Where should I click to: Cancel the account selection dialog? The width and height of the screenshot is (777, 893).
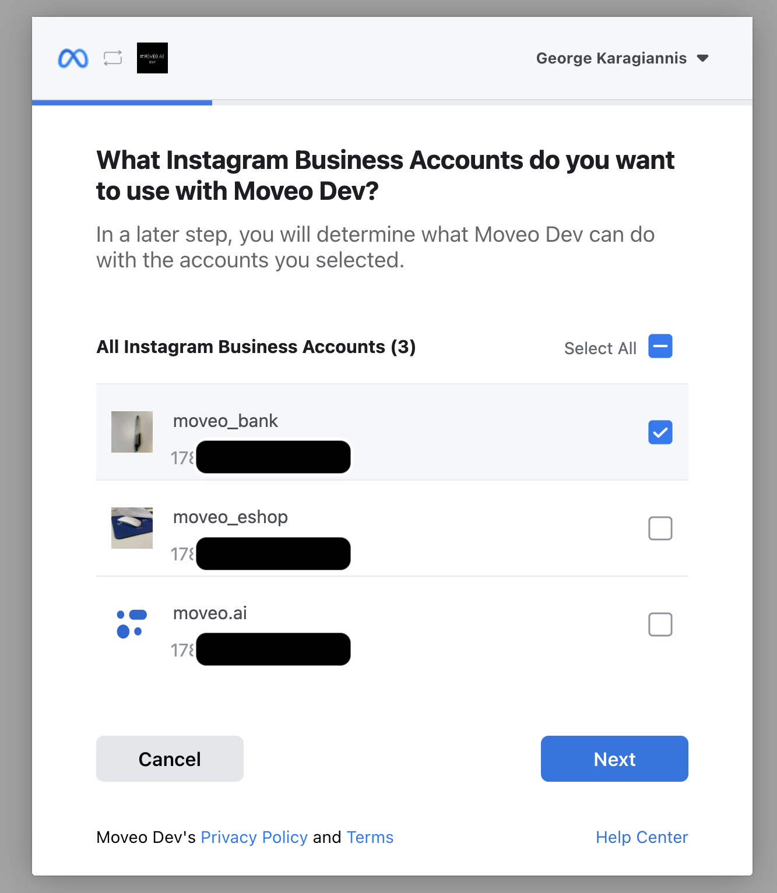(170, 758)
